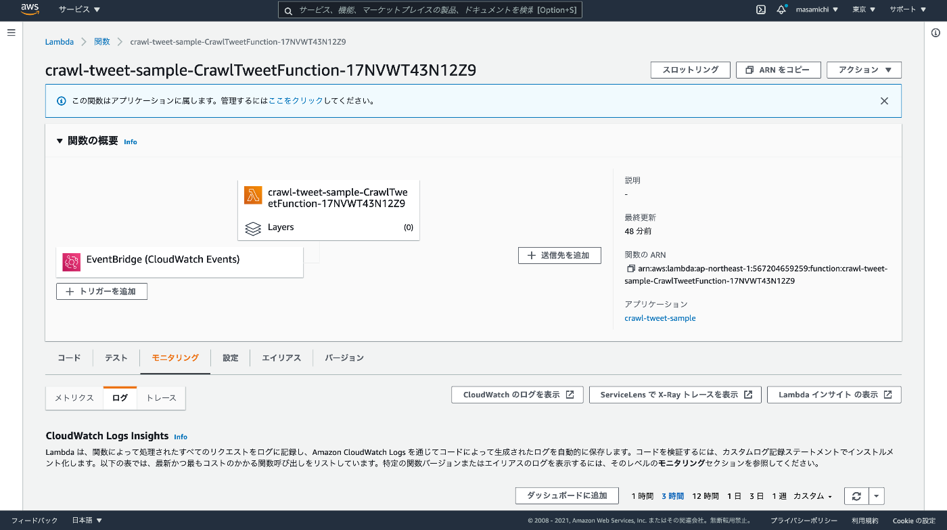Select the 12 時間 time range
Image resolution: width=947 pixels, height=530 pixels.
706,496
